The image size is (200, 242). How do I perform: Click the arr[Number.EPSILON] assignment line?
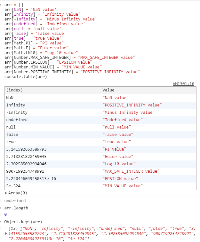(48, 62)
